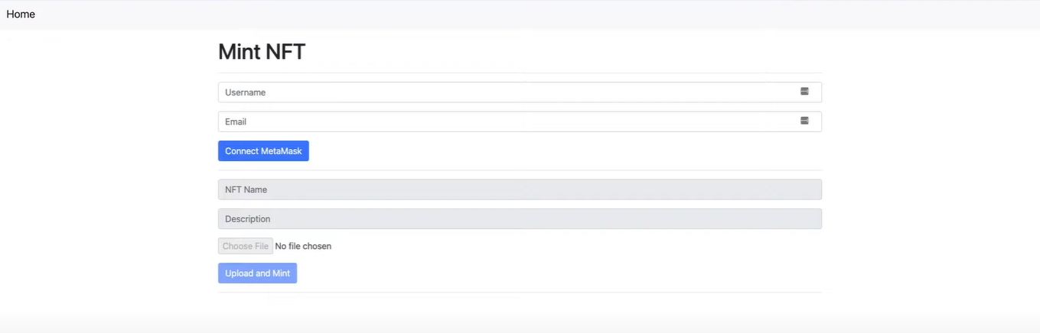Click the Connect MetaMask button
1040x333 pixels.
(x=263, y=151)
